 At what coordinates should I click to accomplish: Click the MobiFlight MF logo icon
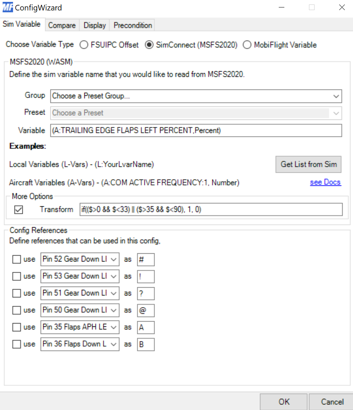click(7, 7)
